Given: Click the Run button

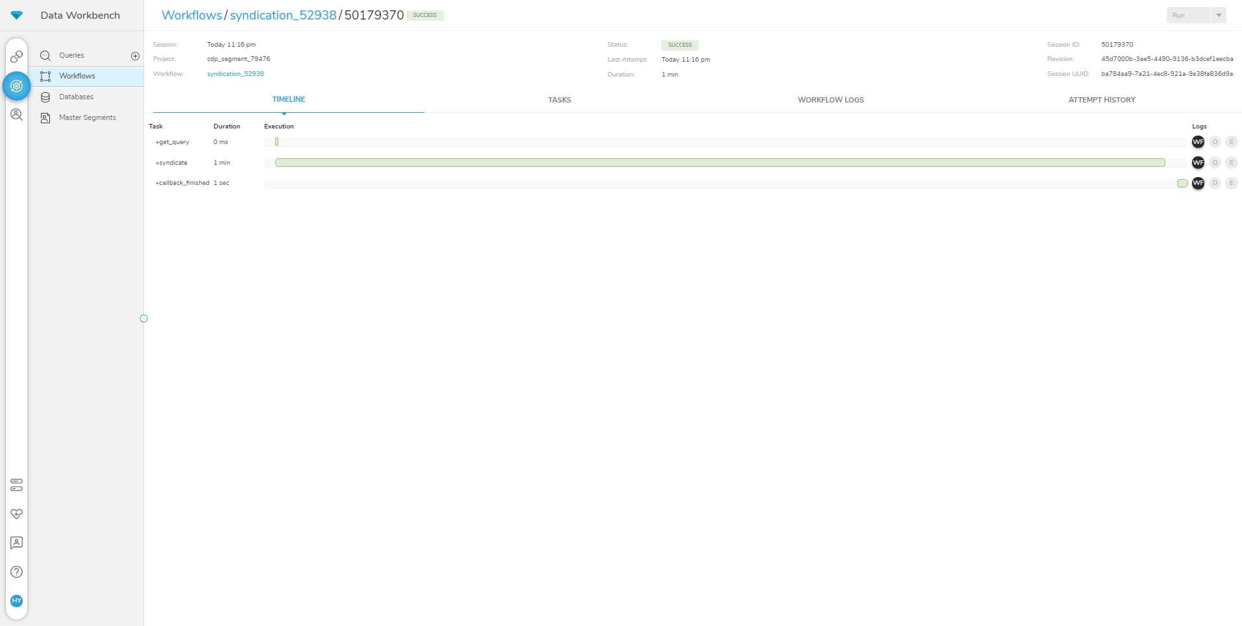Looking at the screenshot, I should (1188, 16).
